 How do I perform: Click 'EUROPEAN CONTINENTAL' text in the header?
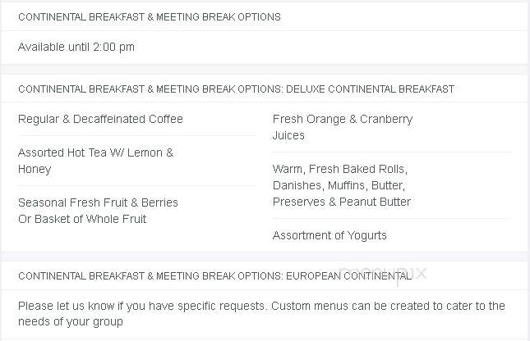coord(349,276)
